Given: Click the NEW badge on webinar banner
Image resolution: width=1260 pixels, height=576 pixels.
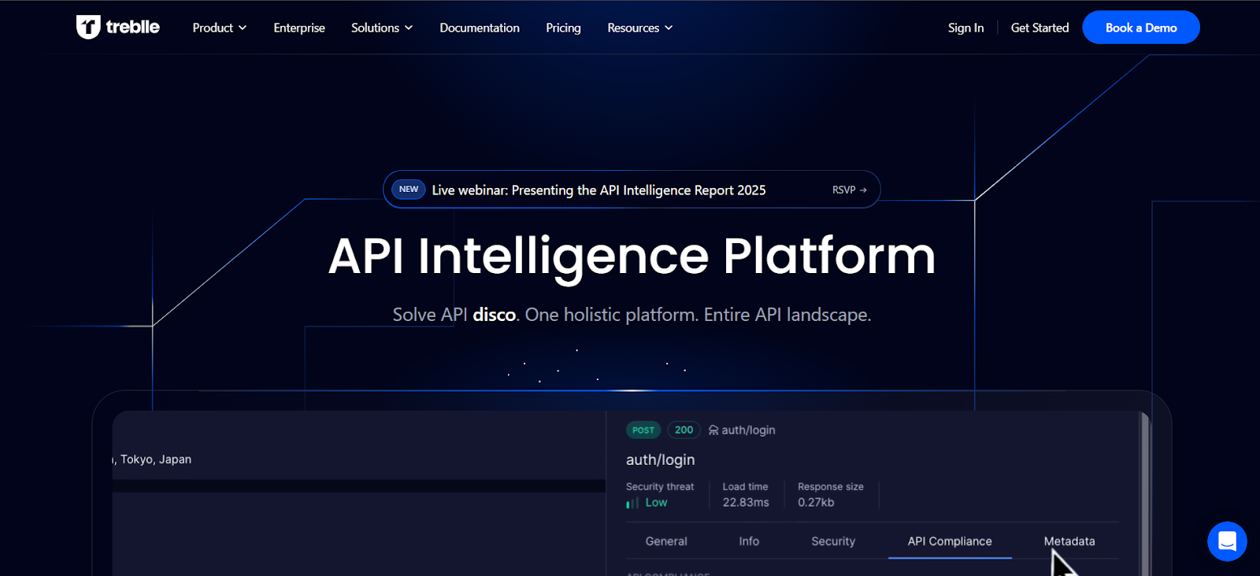Looking at the screenshot, I should tap(409, 190).
